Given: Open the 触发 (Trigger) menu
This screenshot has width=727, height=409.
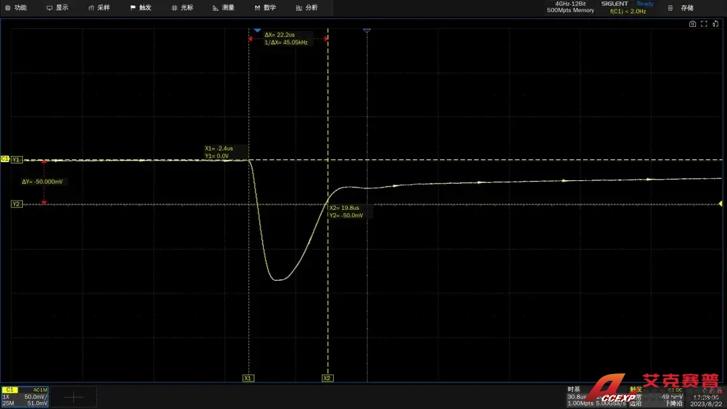Looking at the screenshot, I should (x=141, y=7).
